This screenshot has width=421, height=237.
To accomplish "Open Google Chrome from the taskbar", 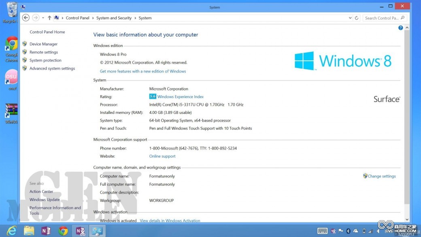I will pos(63,231).
